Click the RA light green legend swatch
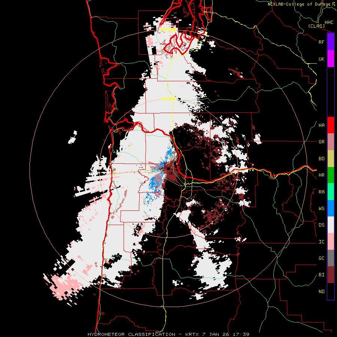The image size is (337, 337). [331, 192]
